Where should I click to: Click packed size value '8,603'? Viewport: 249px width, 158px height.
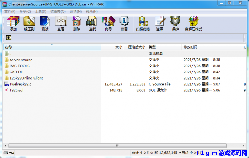tap(141, 90)
